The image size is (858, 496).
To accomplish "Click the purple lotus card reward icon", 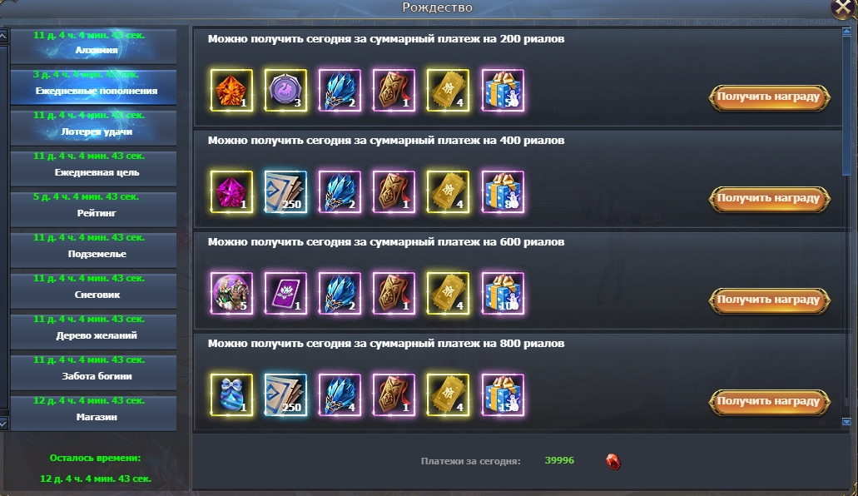I will point(285,294).
